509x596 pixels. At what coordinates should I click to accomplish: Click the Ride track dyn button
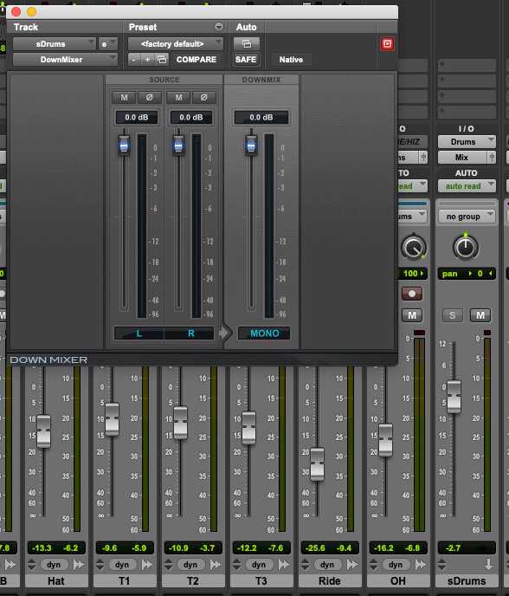(x=327, y=565)
